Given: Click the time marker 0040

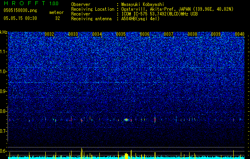Looking at the screenshot, I should pos(240,34).
